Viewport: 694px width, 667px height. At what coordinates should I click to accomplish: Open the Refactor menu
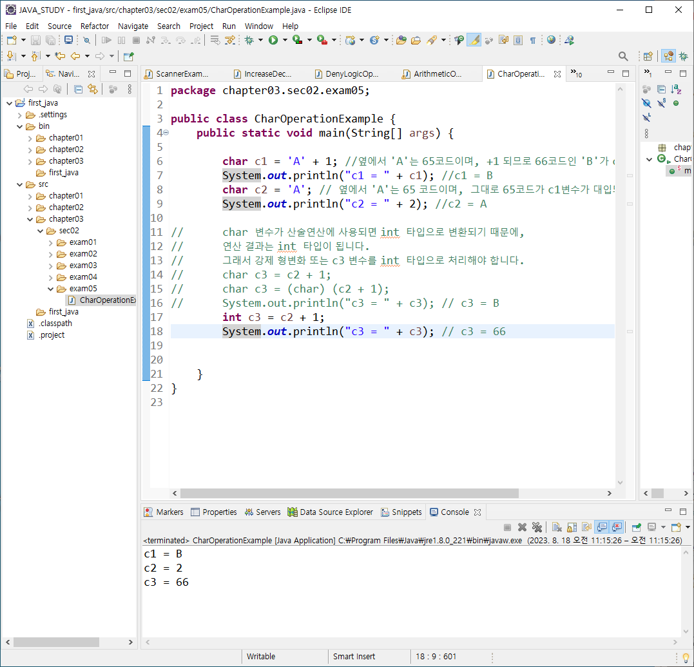(95, 26)
